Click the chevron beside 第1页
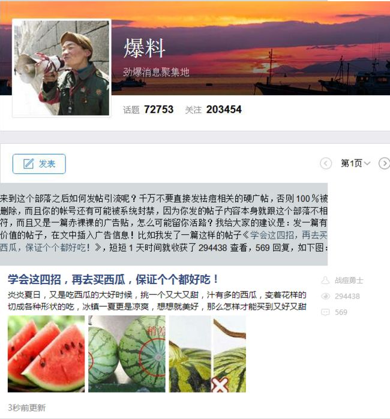390x419 pixels. point(367,163)
